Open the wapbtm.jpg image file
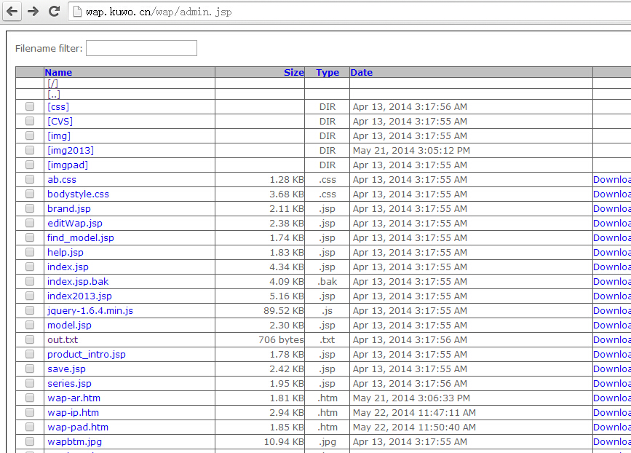The height and width of the screenshot is (453, 631). click(74, 442)
